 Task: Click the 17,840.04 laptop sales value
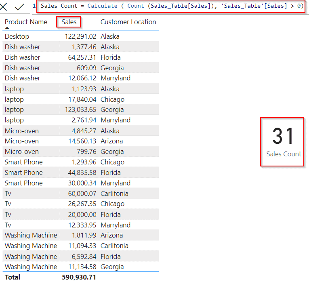click(82, 99)
